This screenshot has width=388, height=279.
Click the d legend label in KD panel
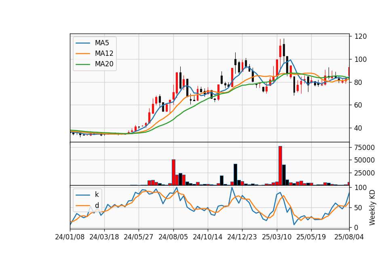pyautogui.click(x=97, y=205)
